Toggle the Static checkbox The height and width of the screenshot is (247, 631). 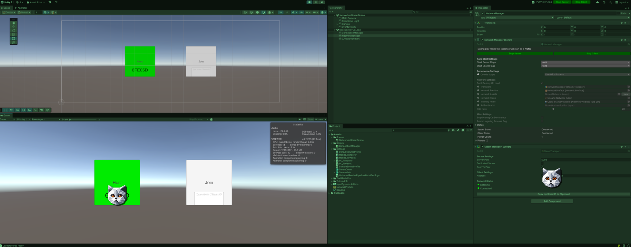(x=618, y=14)
